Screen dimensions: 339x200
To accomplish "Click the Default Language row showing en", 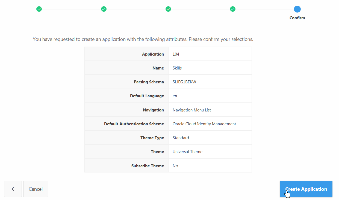I will coord(175,96).
